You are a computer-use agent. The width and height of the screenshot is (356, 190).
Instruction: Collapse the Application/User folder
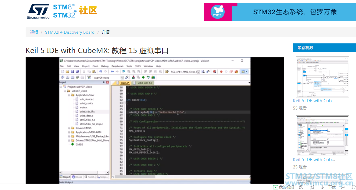[x=69, y=95]
